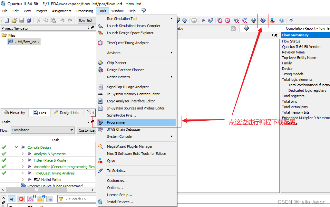Close the flow_led.v editor tab

coord(233,29)
